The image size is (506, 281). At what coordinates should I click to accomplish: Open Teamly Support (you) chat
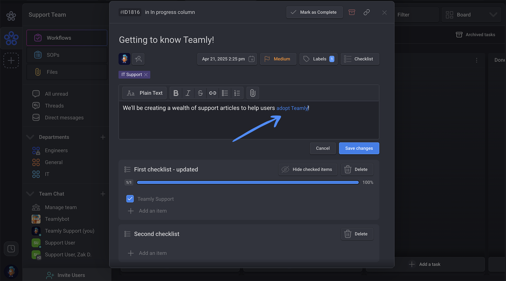[x=69, y=231]
